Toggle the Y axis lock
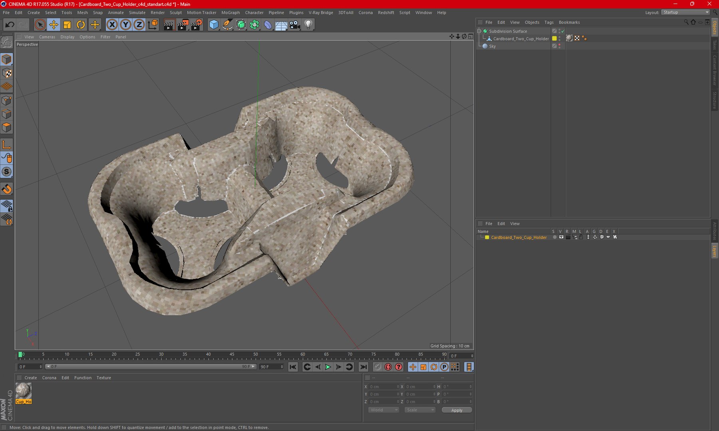This screenshot has width=719, height=431. click(x=126, y=25)
